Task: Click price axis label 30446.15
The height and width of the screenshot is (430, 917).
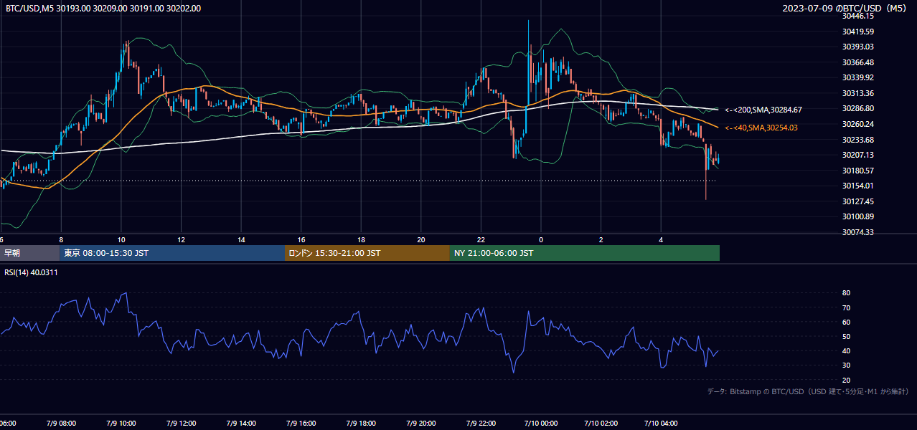Action: click(857, 16)
